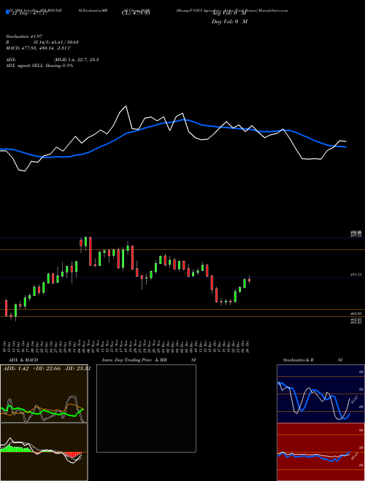Click the green-and-red MACD histogram panel
Screen dimensions: 365x481
[44, 452]
